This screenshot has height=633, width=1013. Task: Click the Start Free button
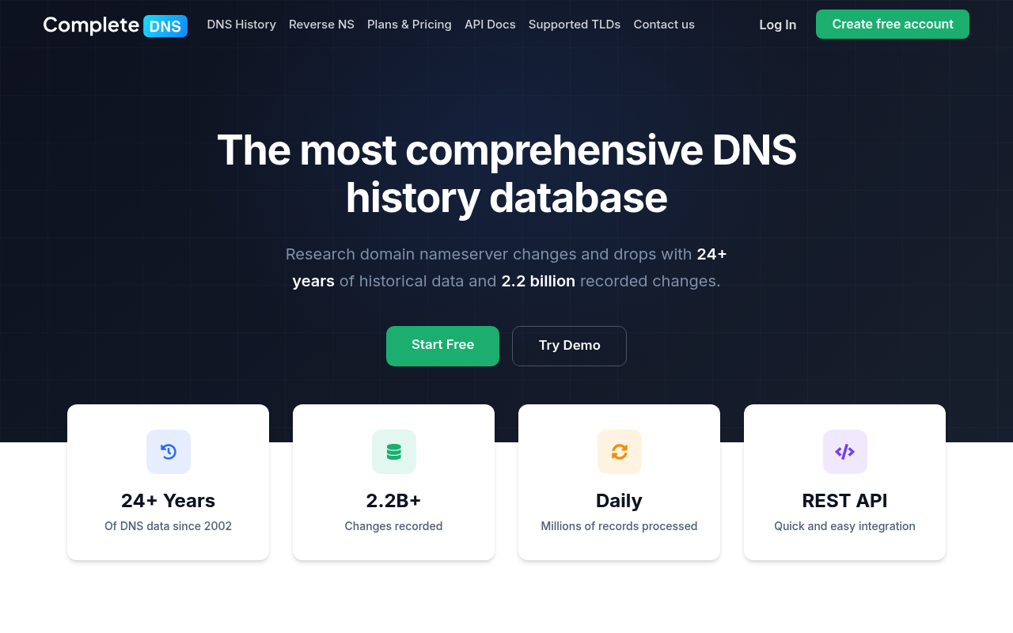pyautogui.click(x=442, y=346)
